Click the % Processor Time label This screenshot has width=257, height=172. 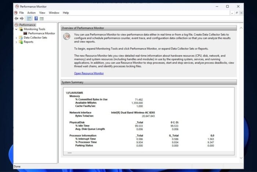(x=86, y=142)
